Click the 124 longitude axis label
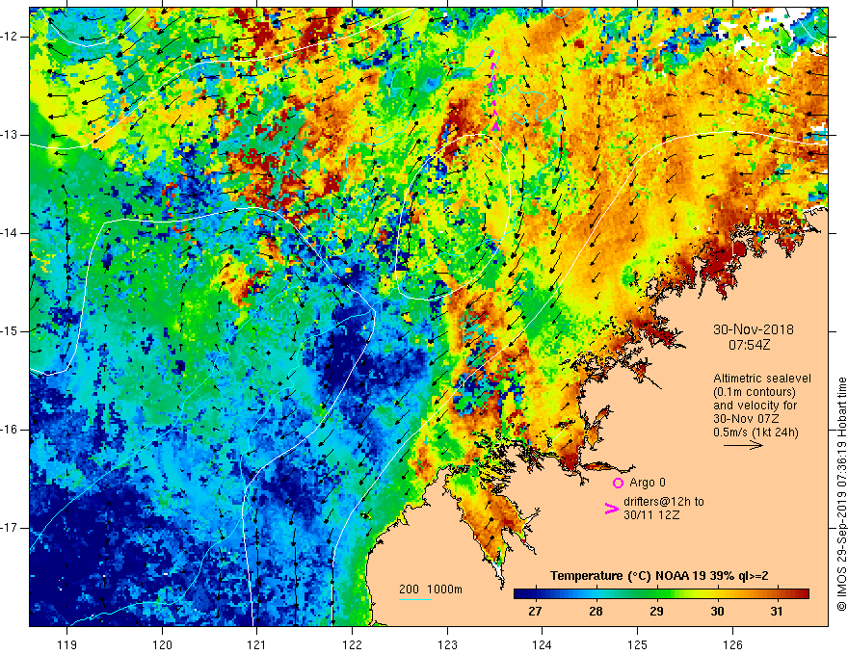The width and height of the screenshot is (848, 655). 543,644
